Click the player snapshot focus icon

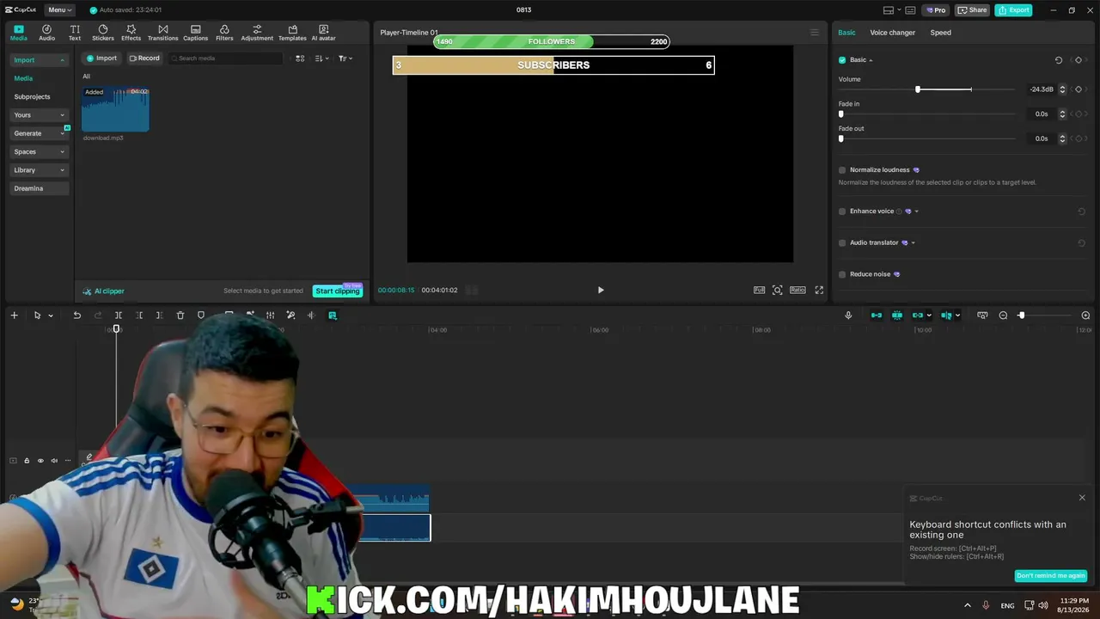coord(778,290)
